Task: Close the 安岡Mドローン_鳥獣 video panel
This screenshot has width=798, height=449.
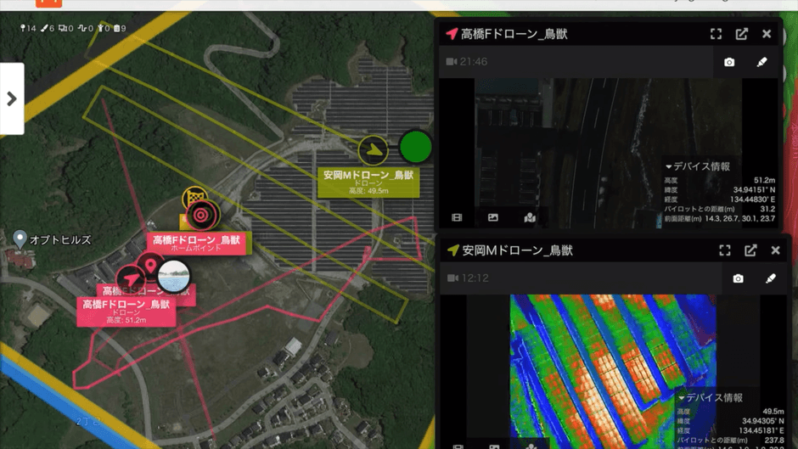Action: [775, 250]
